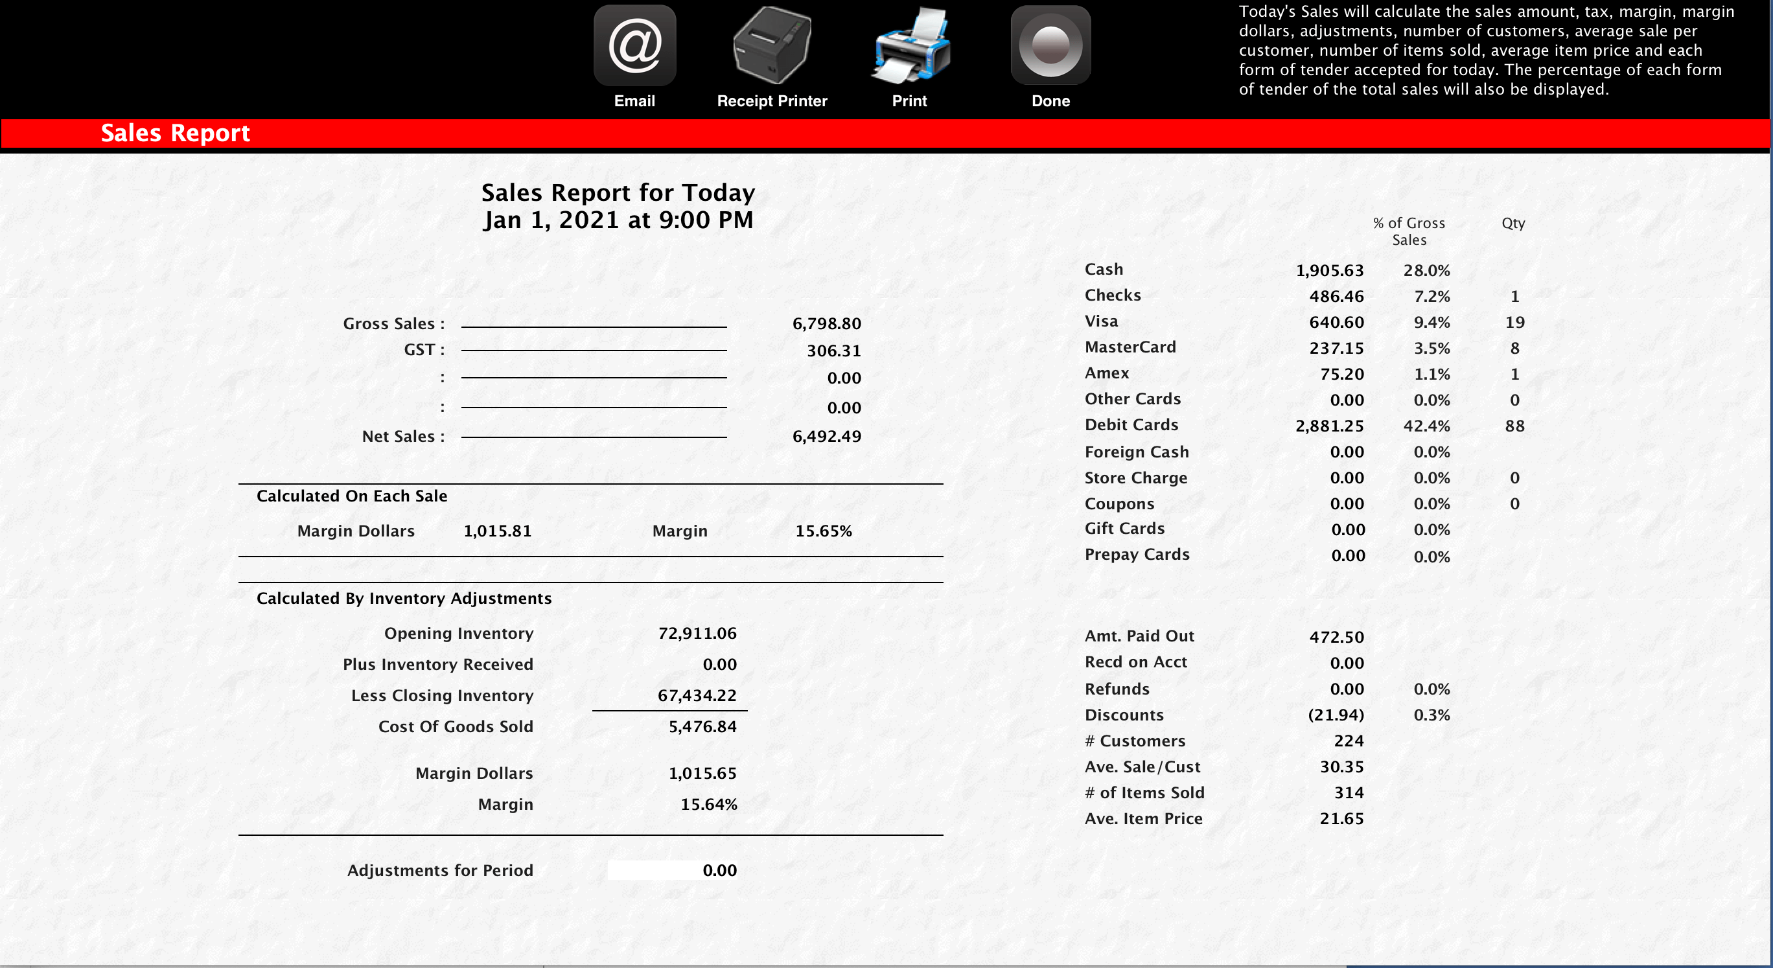Open the Email option below the @ symbol
The image size is (1773, 968).
click(x=634, y=100)
